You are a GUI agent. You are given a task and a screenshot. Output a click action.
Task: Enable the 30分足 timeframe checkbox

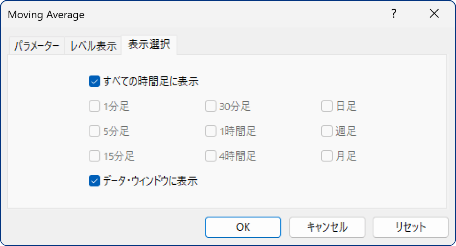210,106
